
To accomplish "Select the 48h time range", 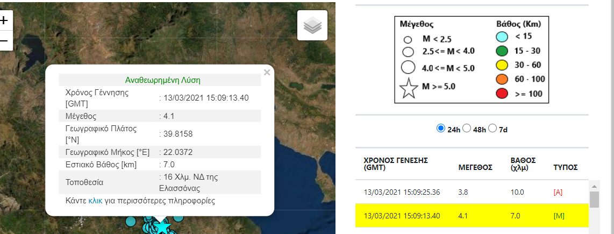I will click(x=467, y=129).
